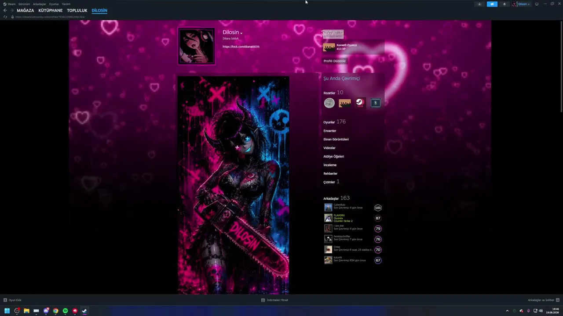Open the Windows Start menu
563x316 pixels.
coord(7,311)
